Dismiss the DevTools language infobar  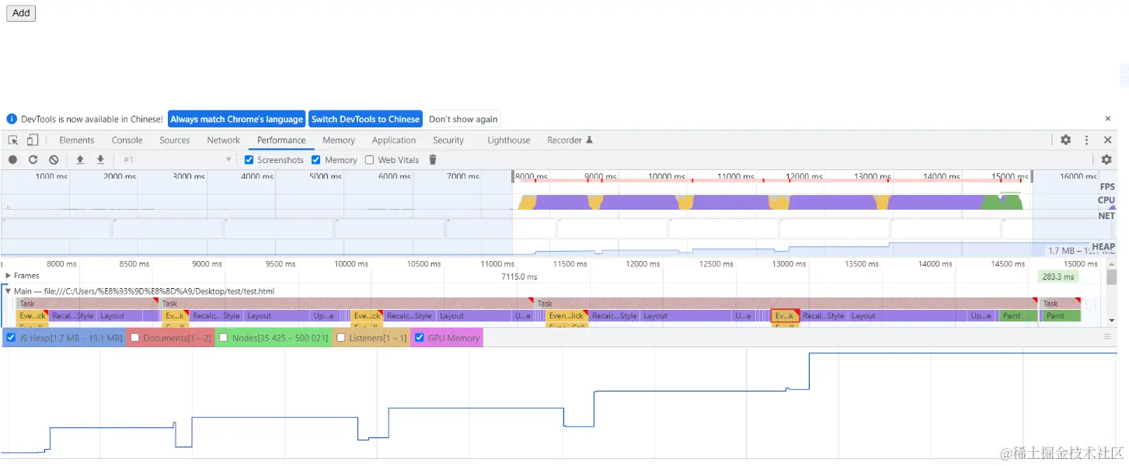[x=1108, y=119]
